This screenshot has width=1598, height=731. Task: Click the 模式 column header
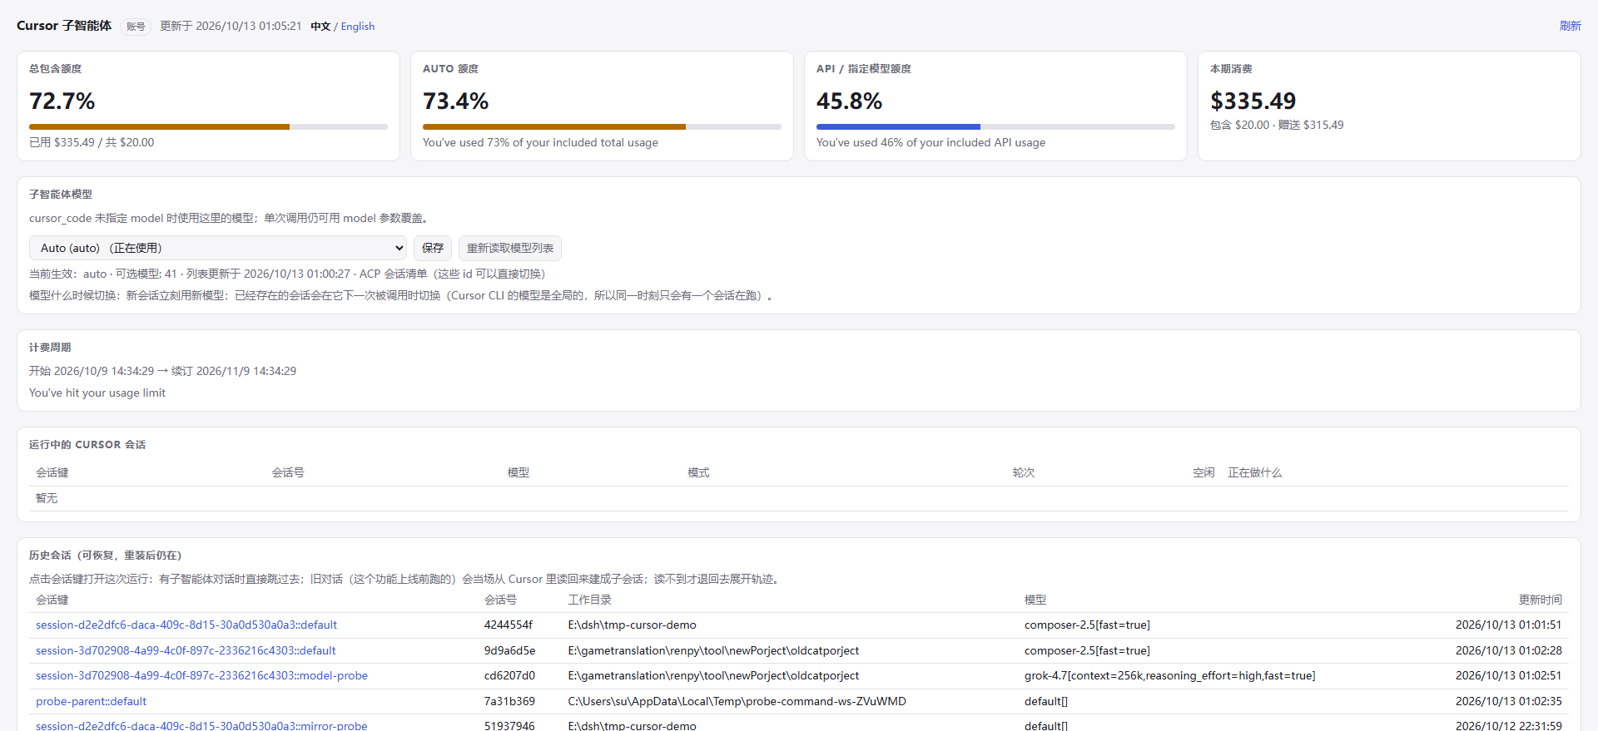click(698, 472)
